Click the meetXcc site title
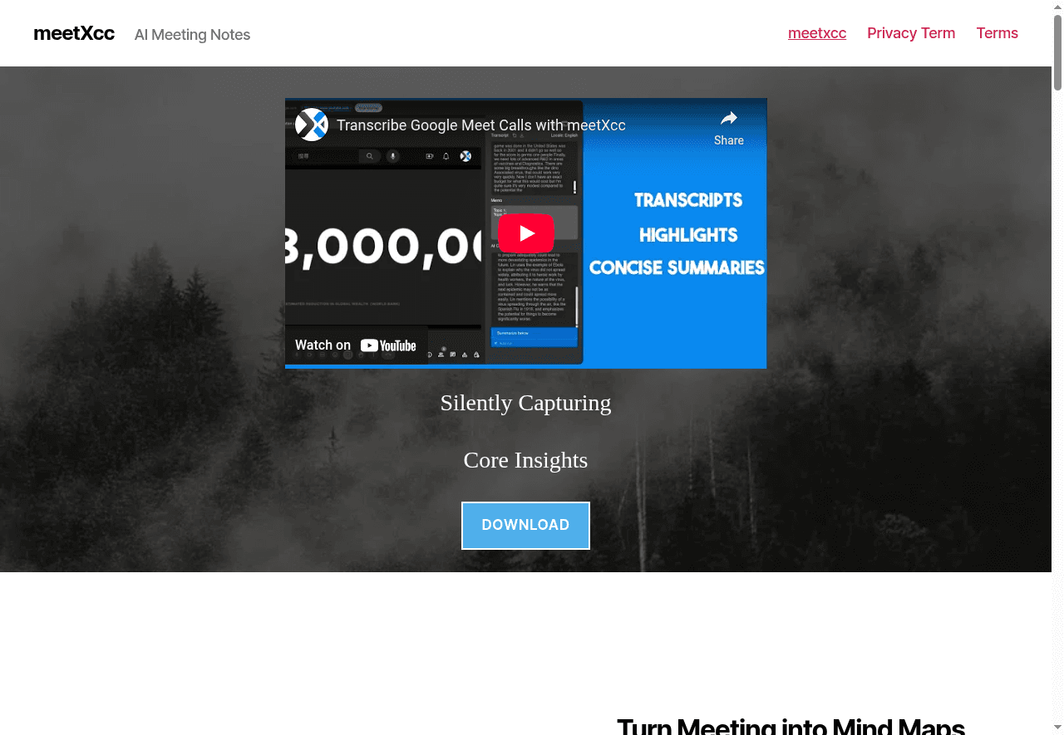1064x735 pixels. coord(74,34)
